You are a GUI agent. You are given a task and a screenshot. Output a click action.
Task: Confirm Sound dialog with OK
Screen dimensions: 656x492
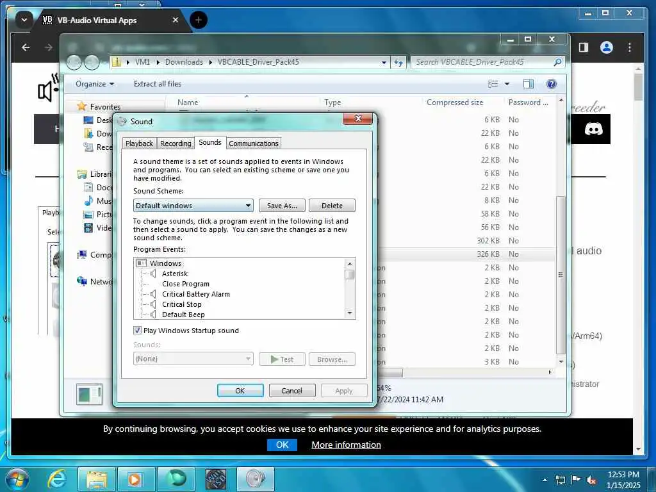pyautogui.click(x=240, y=391)
